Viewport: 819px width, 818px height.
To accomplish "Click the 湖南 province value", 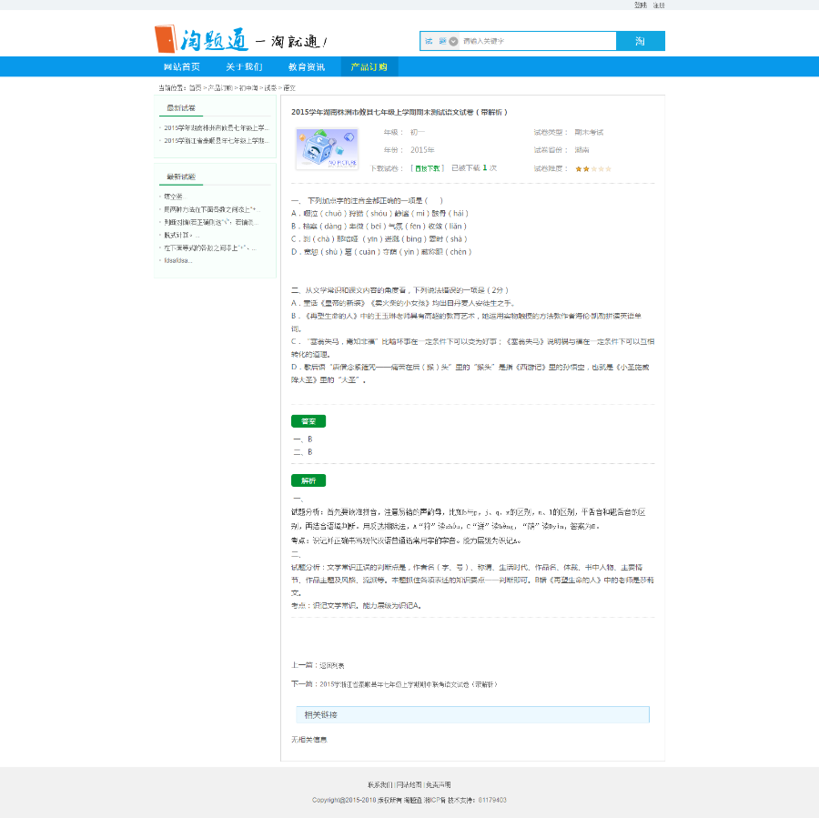I will point(581,150).
